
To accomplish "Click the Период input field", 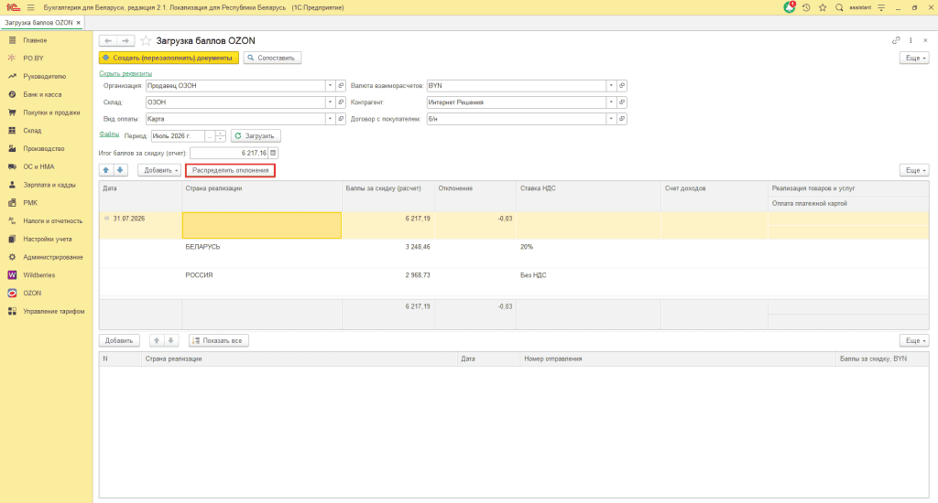I will click(178, 136).
